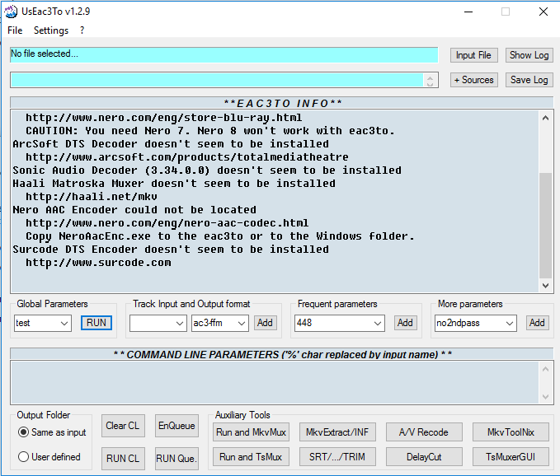Screen dimensions: 560x476
Task: Click the EnQueue button
Action: [x=176, y=426]
